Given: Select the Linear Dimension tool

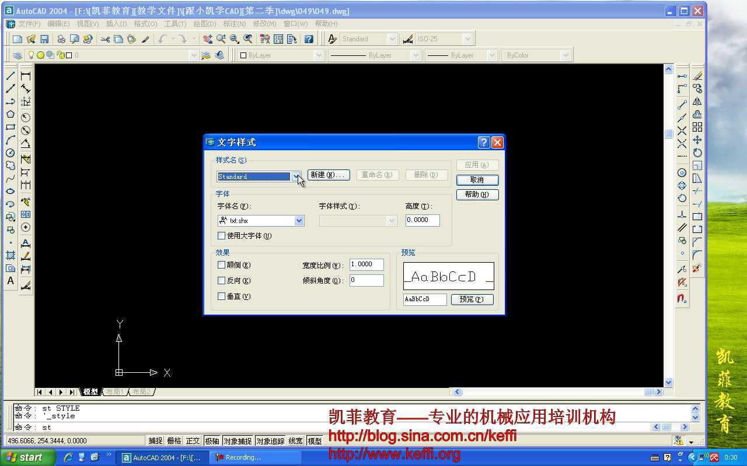Looking at the screenshot, I should (x=26, y=76).
